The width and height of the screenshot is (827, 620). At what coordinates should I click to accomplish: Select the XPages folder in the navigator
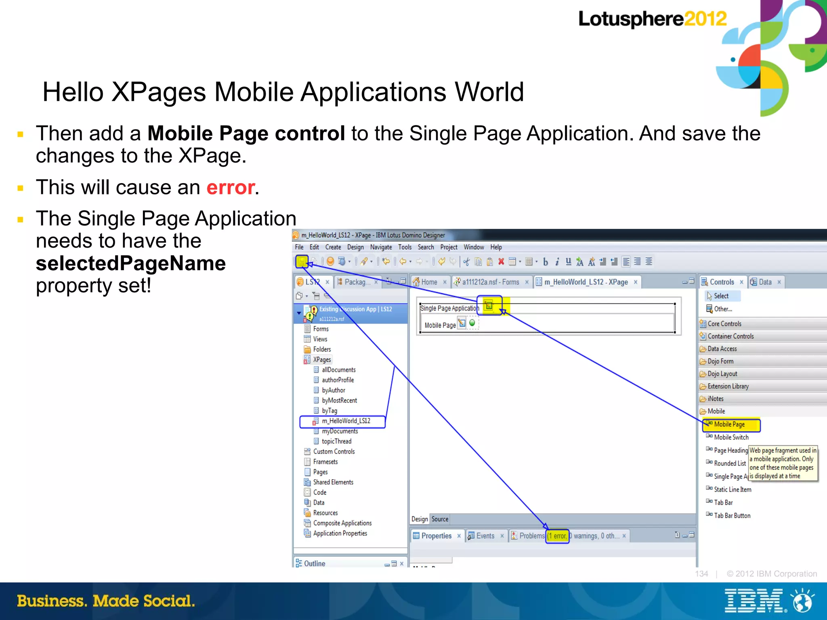pos(322,359)
